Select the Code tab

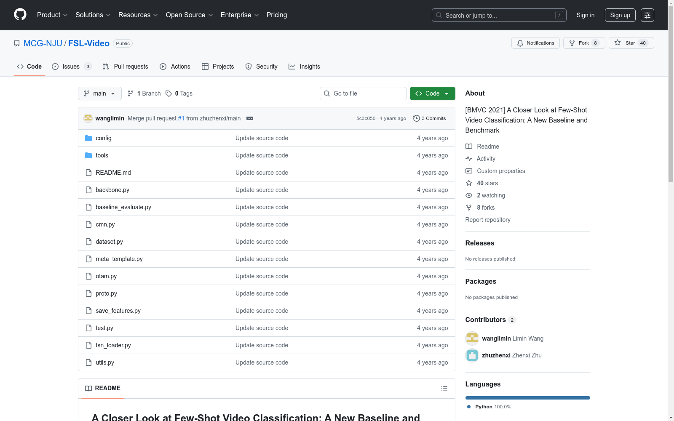tap(29, 67)
